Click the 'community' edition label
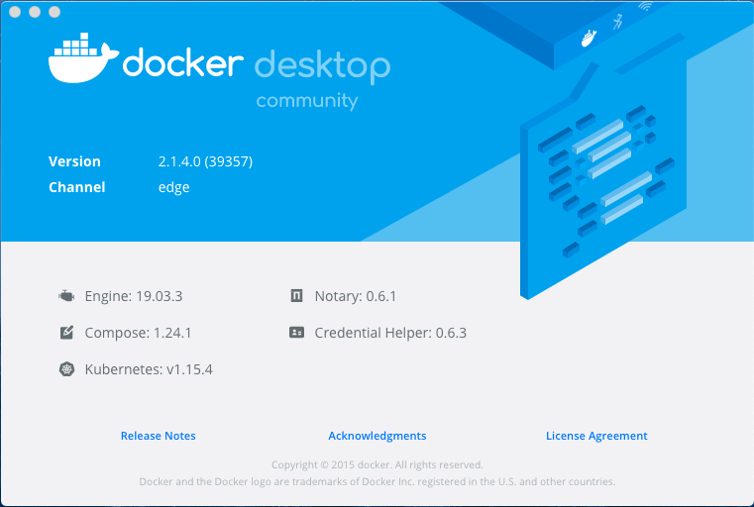This screenshot has height=507, width=754. [x=307, y=101]
